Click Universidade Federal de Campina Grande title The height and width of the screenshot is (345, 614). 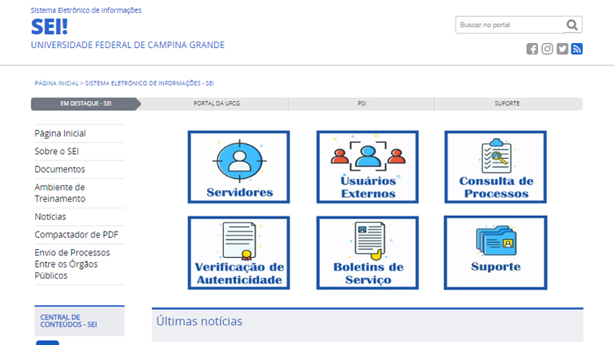pos(128,45)
